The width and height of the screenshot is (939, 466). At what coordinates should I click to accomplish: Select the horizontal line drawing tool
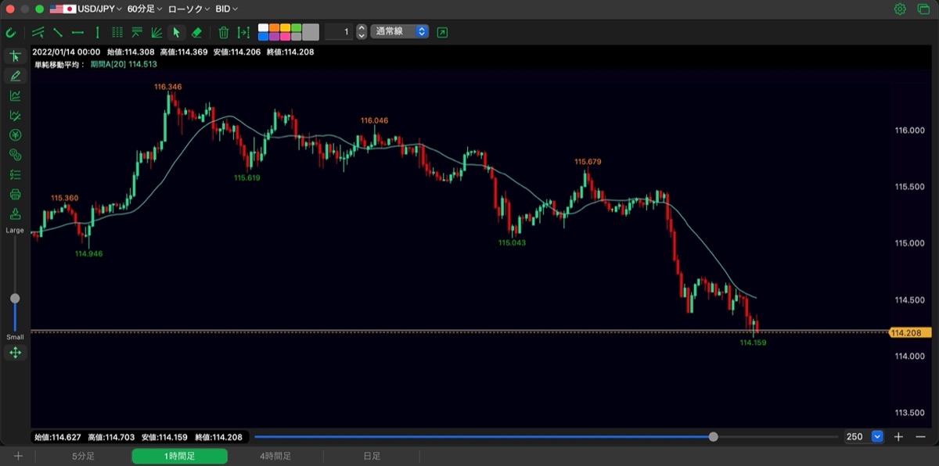click(x=77, y=33)
